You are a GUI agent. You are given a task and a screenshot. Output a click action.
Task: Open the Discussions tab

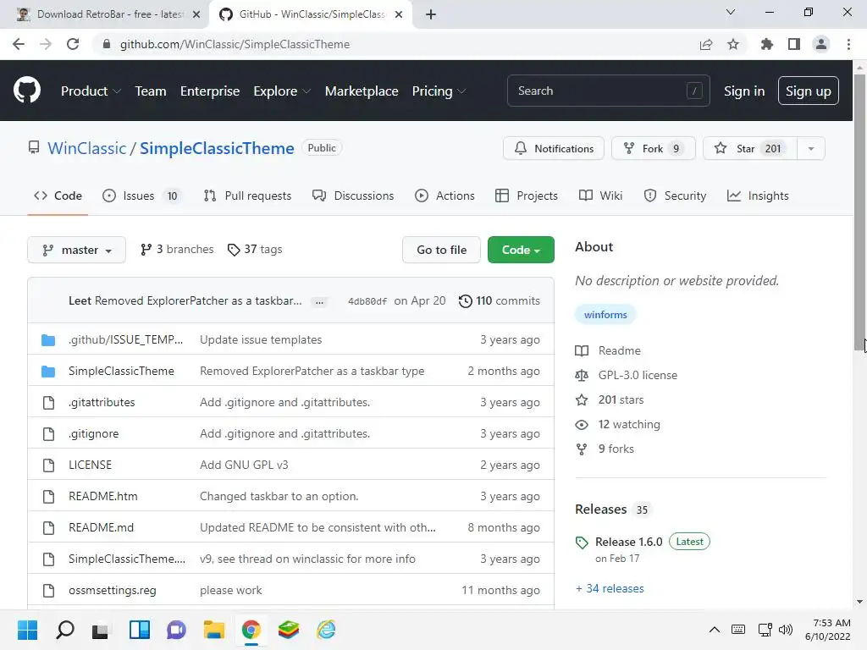pyautogui.click(x=353, y=196)
